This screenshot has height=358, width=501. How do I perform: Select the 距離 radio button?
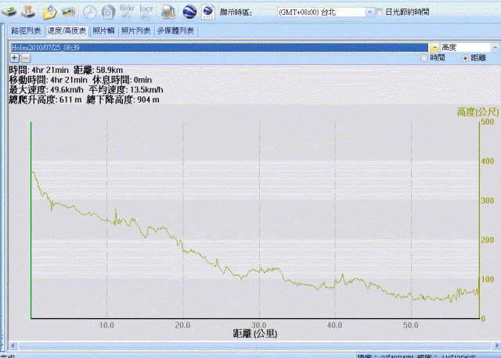coord(465,58)
